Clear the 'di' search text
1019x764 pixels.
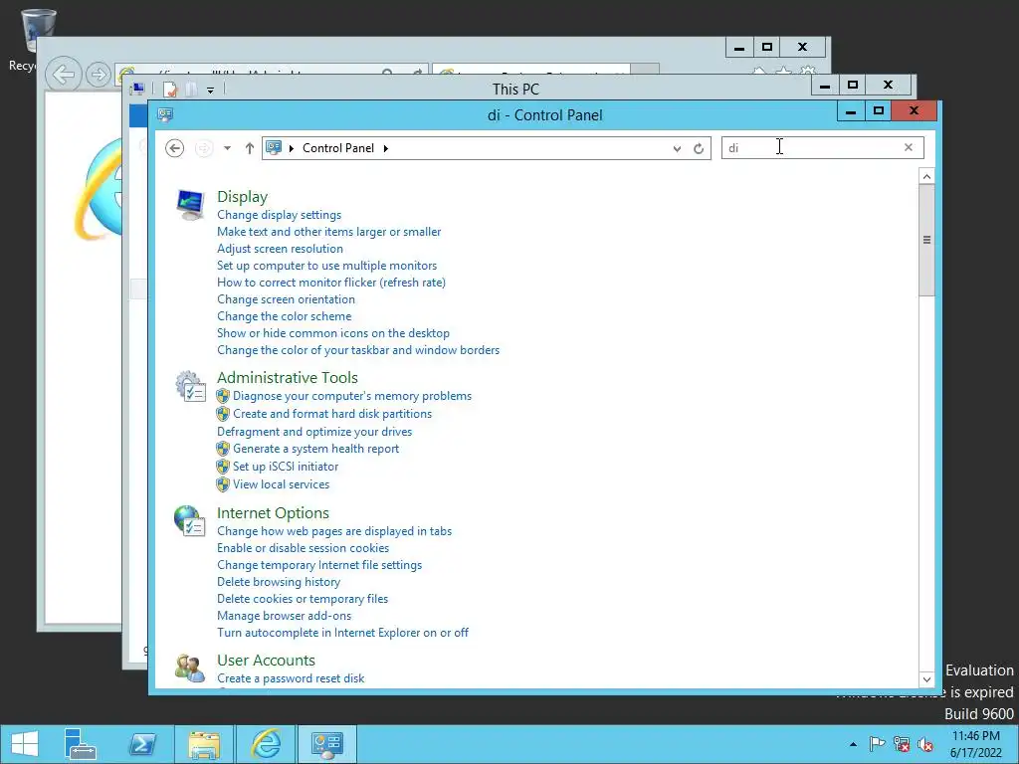tap(909, 147)
